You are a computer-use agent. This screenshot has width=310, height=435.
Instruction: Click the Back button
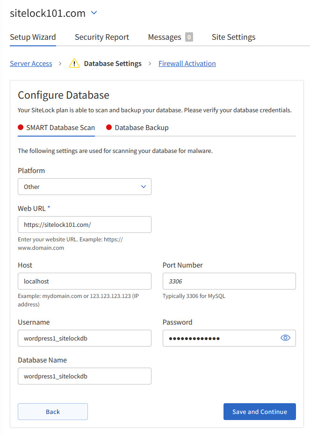point(53,412)
